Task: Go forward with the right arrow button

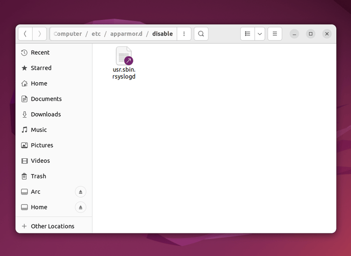Action: pyautogui.click(x=40, y=34)
